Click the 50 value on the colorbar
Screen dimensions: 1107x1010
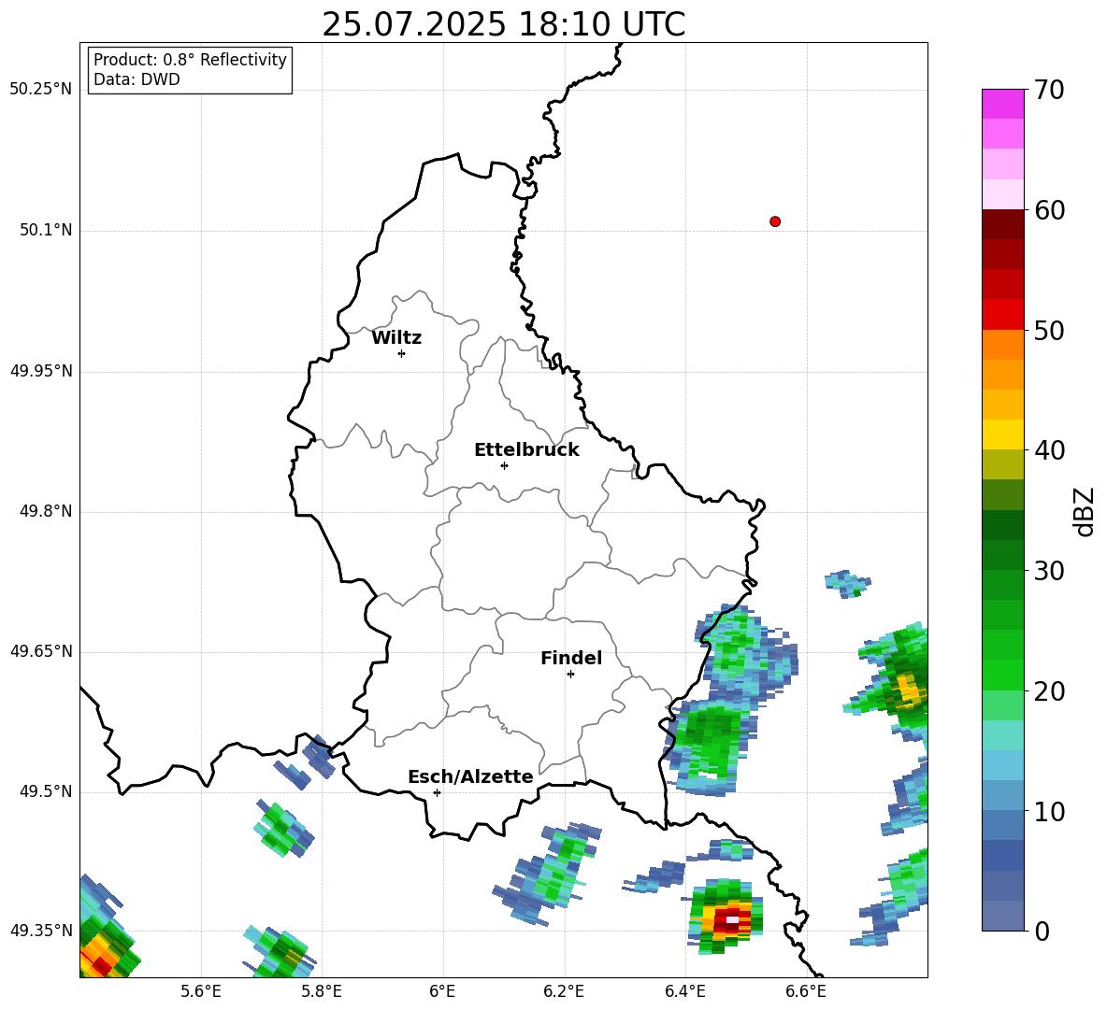(x=1048, y=330)
